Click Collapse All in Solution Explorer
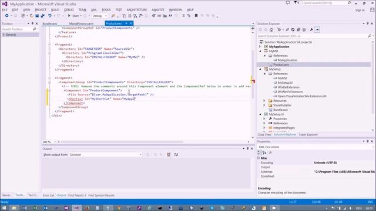The height and width of the screenshot is (211, 376). click(298, 30)
